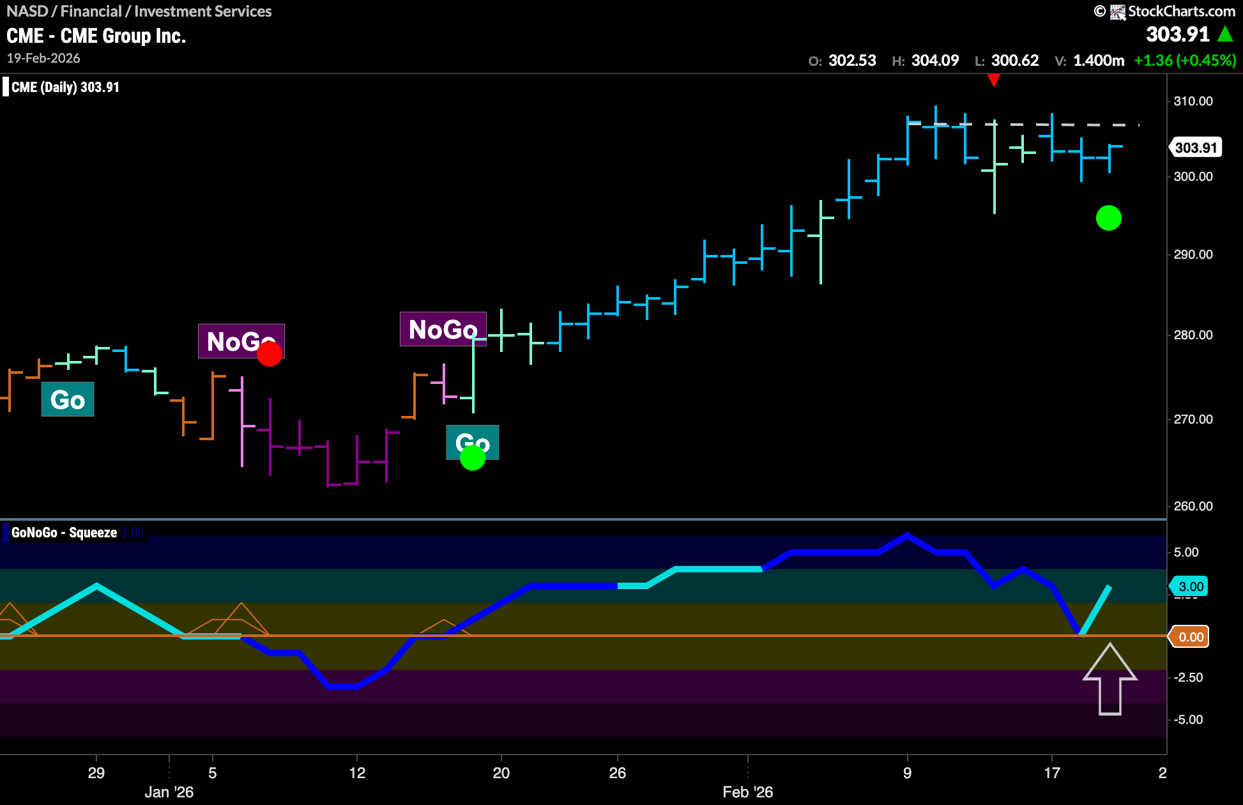
Task: Click the green dot near the 295 level
Action: click(x=1108, y=218)
